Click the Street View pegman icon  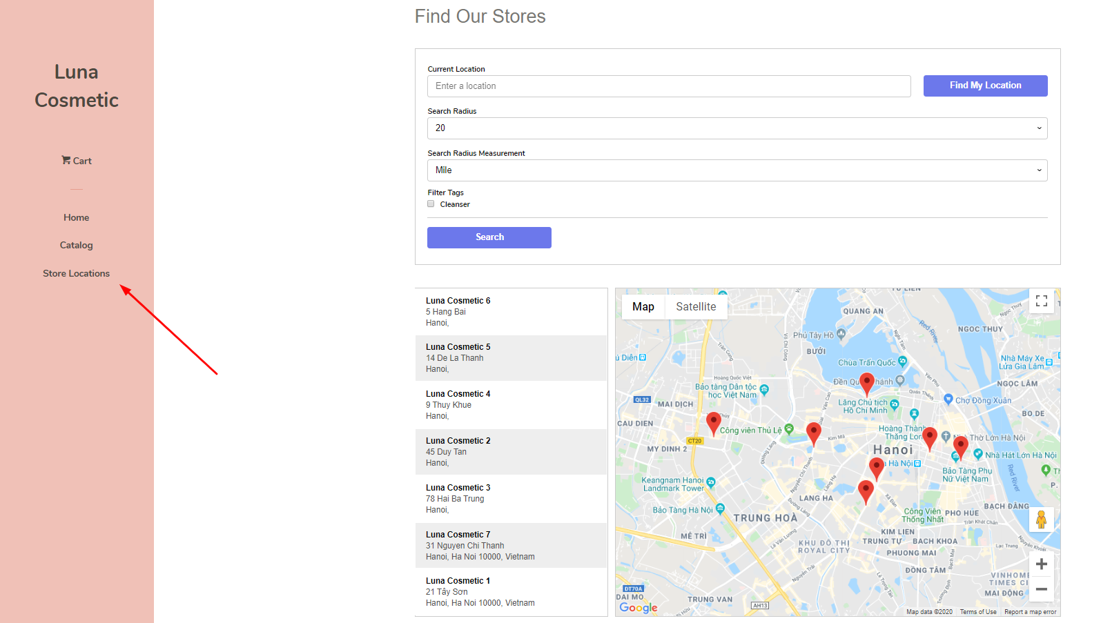point(1042,519)
